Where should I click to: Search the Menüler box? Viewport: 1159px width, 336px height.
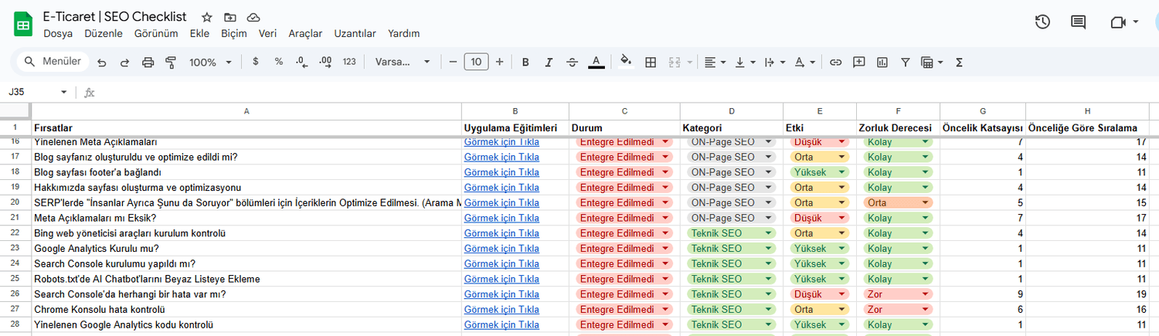click(52, 62)
